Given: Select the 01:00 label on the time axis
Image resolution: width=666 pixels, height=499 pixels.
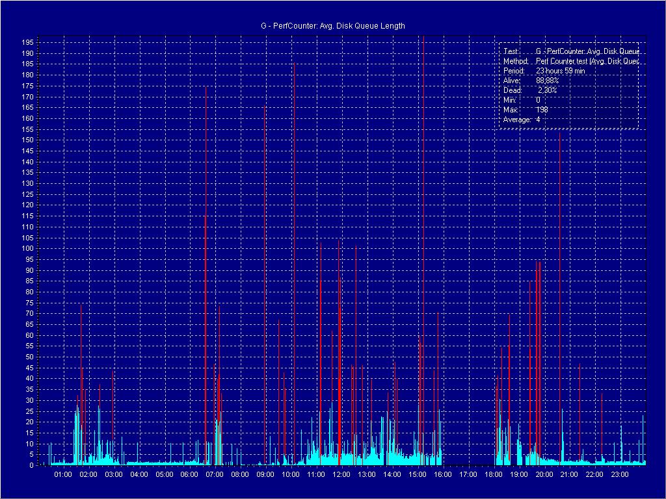Looking at the screenshot, I should [63, 475].
